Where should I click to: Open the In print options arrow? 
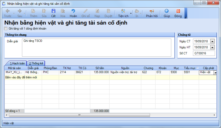point(141,13)
